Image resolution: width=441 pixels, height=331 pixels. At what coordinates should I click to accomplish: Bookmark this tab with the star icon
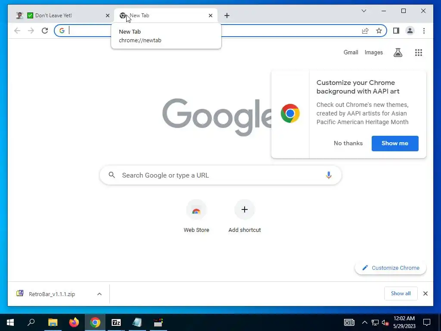tap(379, 31)
